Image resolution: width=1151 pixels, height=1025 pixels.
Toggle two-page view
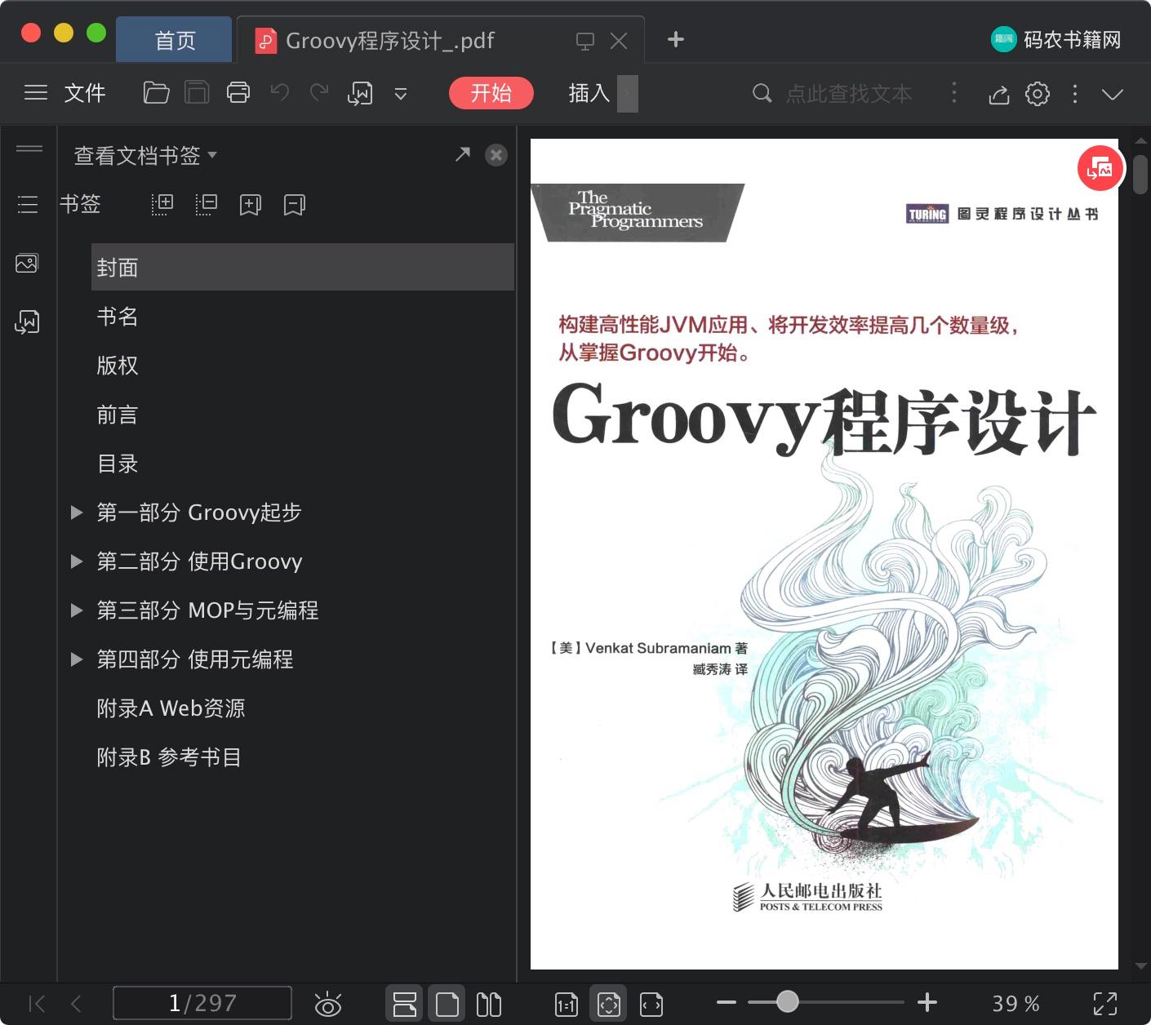pyautogui.click(x=489, y=1004)
